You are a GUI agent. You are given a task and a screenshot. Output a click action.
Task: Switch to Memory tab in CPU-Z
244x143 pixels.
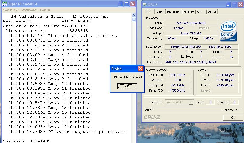(x=189, y=12)
